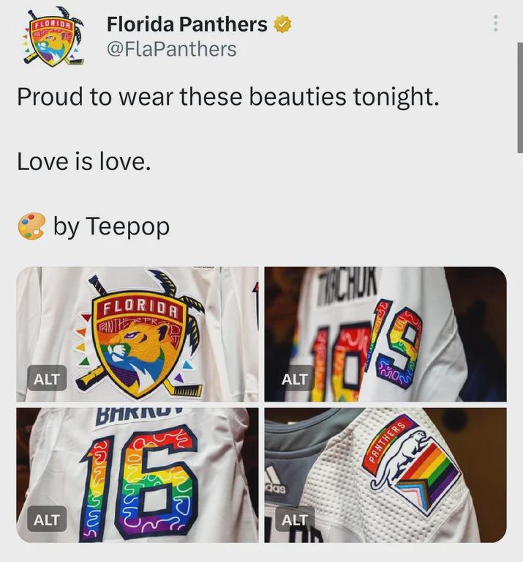Show ALT text for the crest logo photo
523x562 pixels.
click(x=47, y=379)
